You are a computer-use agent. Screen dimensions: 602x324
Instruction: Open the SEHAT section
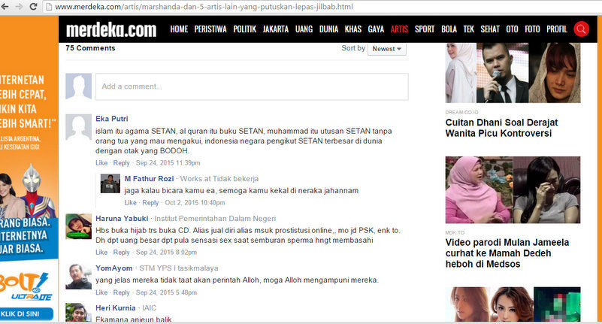coord(490,29)
